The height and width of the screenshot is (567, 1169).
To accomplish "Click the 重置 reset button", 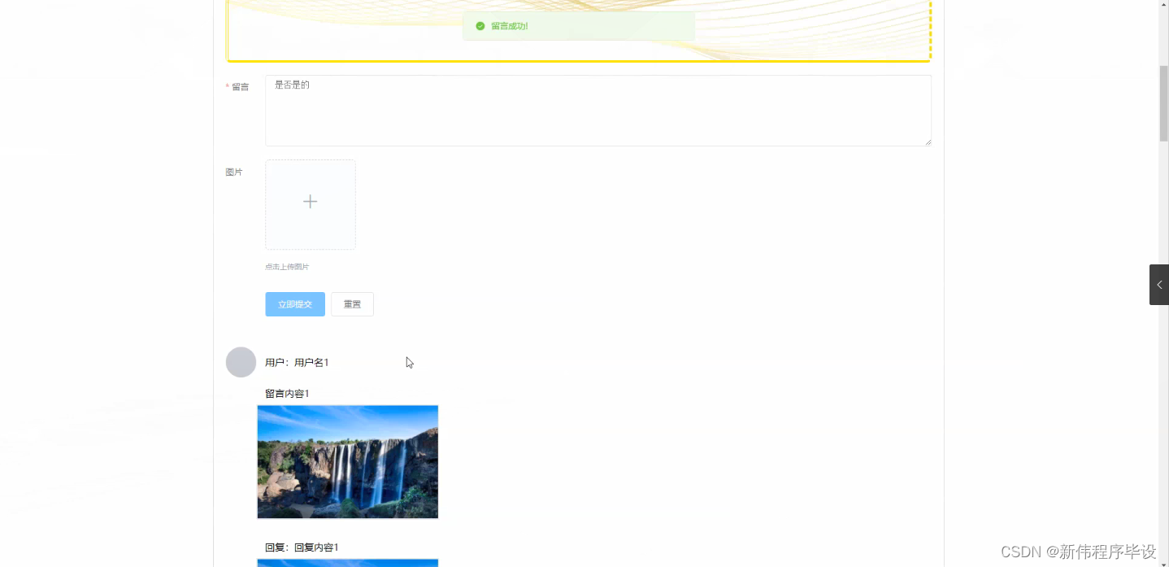I will pos(352,303).
